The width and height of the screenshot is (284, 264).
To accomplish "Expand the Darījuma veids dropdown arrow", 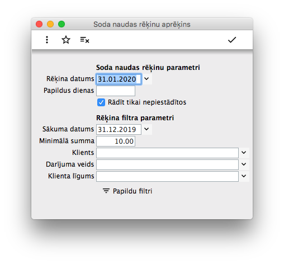I will (244, 164).
